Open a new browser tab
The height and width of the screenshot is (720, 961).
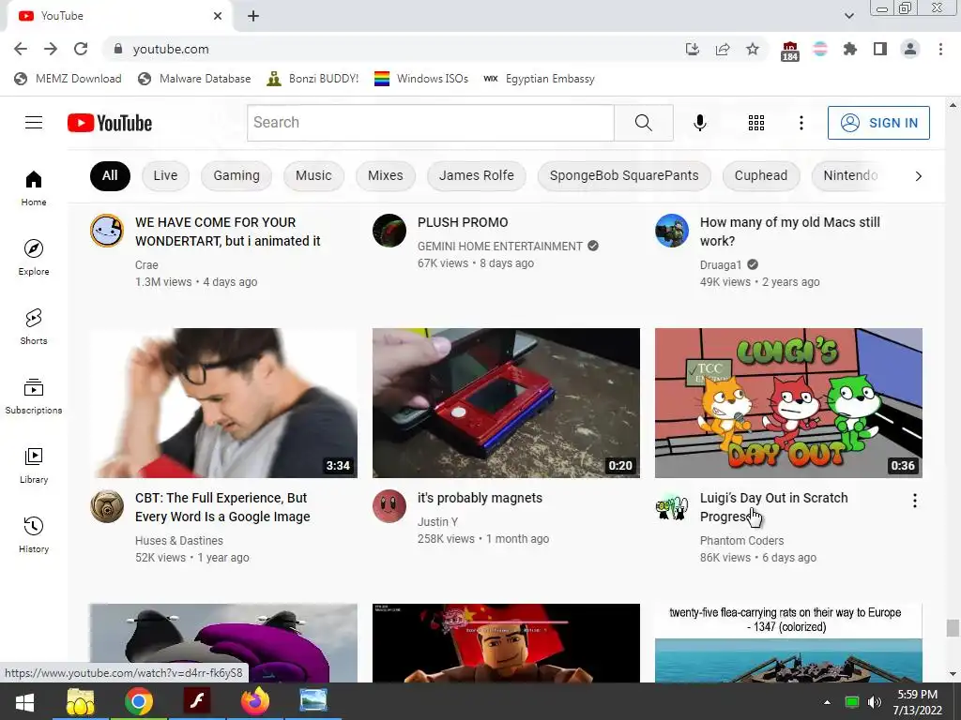point(253,17)
